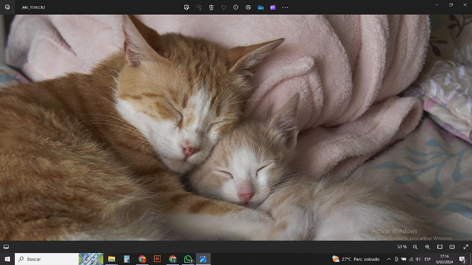Show file info with the info icon
This screenshot has width=472, height=265.
pos(236,7)
